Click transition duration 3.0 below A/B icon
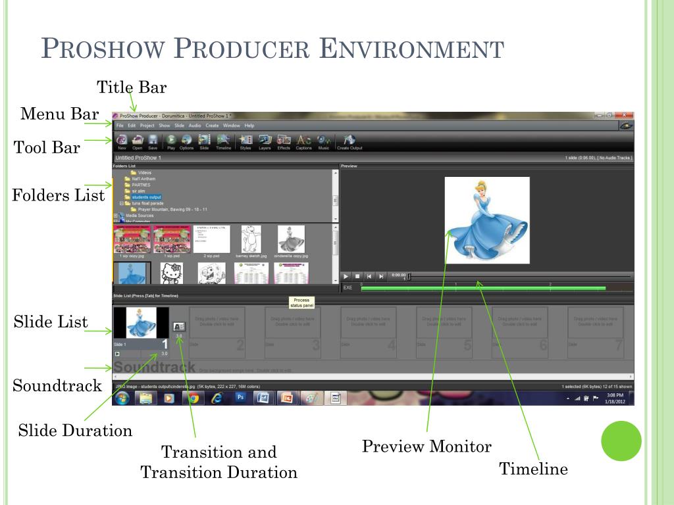Image resolution: width=674 pixels, height=505 pixels. (179, 336)
